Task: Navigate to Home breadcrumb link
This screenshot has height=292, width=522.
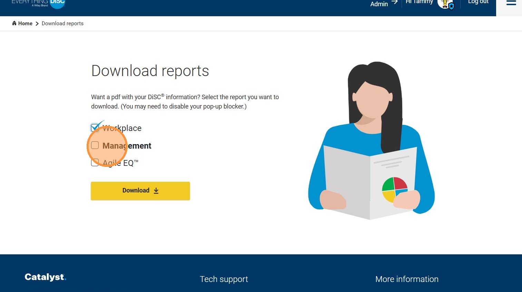Action: [25, 23]
